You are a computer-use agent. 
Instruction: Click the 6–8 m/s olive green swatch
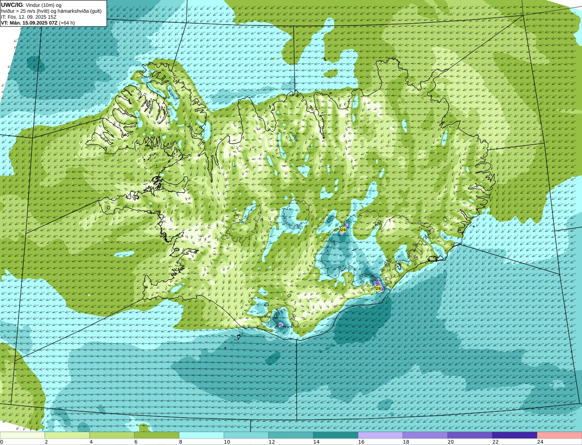[157, 435]
